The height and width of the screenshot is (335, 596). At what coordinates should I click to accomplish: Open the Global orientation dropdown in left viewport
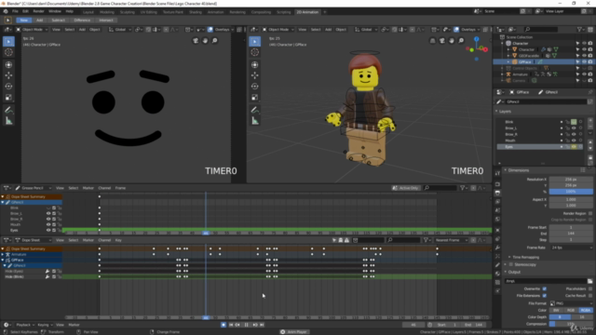tap(120, 29)
